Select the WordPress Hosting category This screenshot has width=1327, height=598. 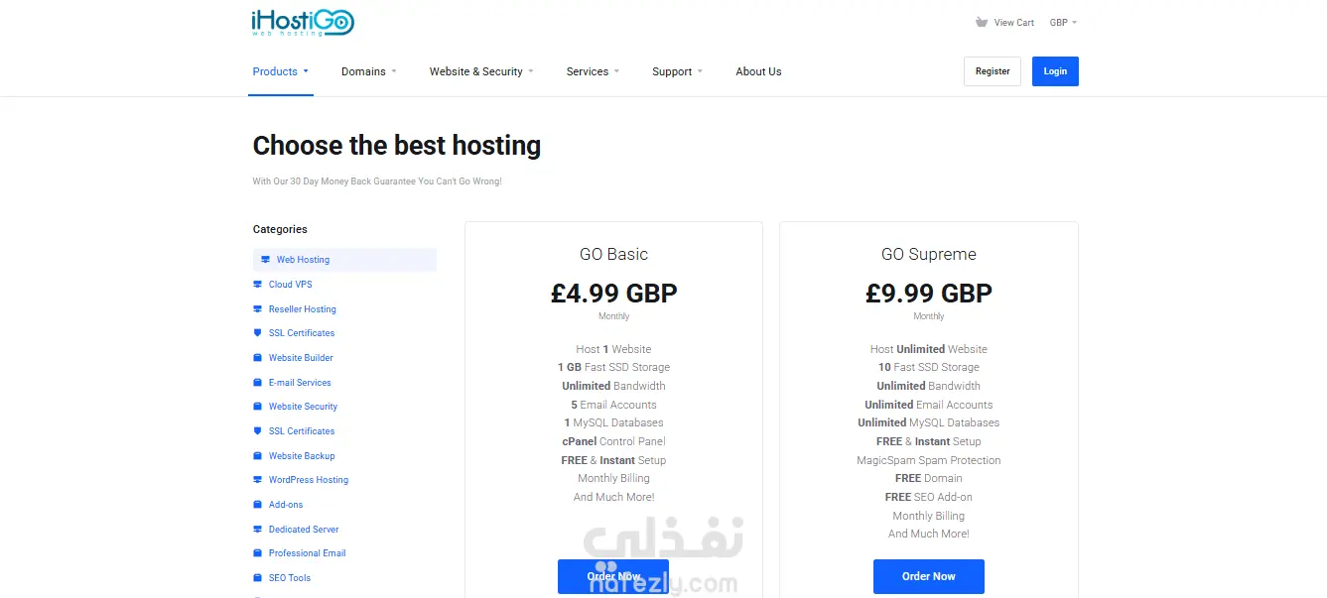coord(308,480)
